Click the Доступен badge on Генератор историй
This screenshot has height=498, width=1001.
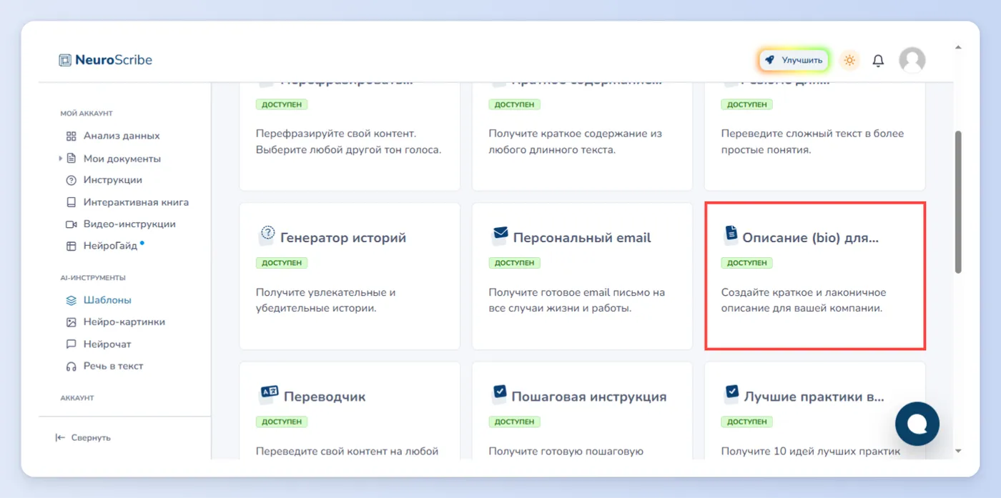coord(282,263)
